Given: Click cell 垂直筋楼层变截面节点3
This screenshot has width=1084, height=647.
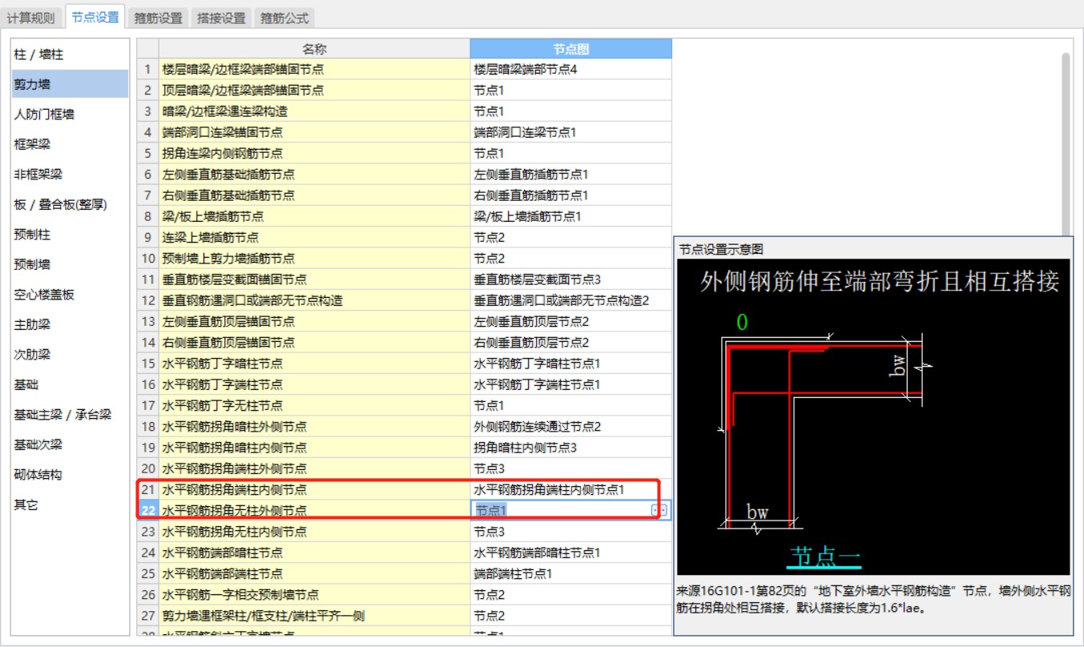Looking at the screenshot, I should pos(571,279).
